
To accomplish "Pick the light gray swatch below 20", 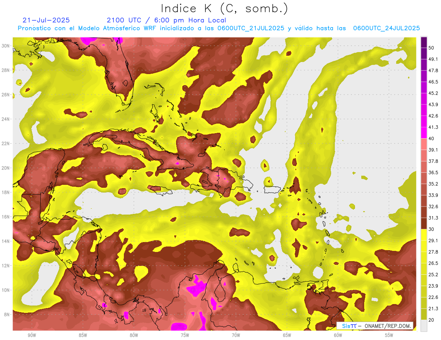I will coord(424,325).
